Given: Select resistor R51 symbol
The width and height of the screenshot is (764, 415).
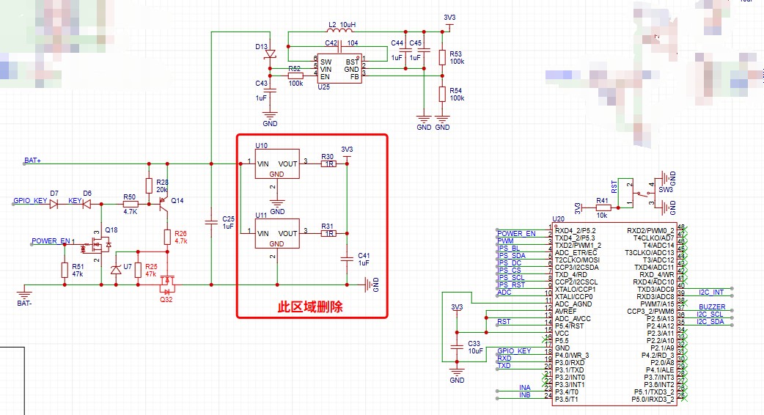Looking at the screenshot, I should pos(65,270).
